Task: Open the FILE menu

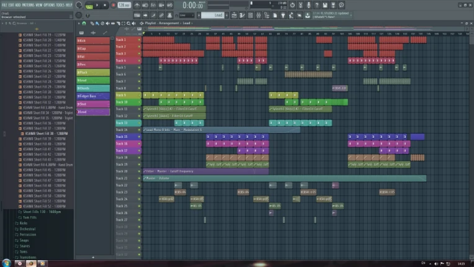Action: 4,5
